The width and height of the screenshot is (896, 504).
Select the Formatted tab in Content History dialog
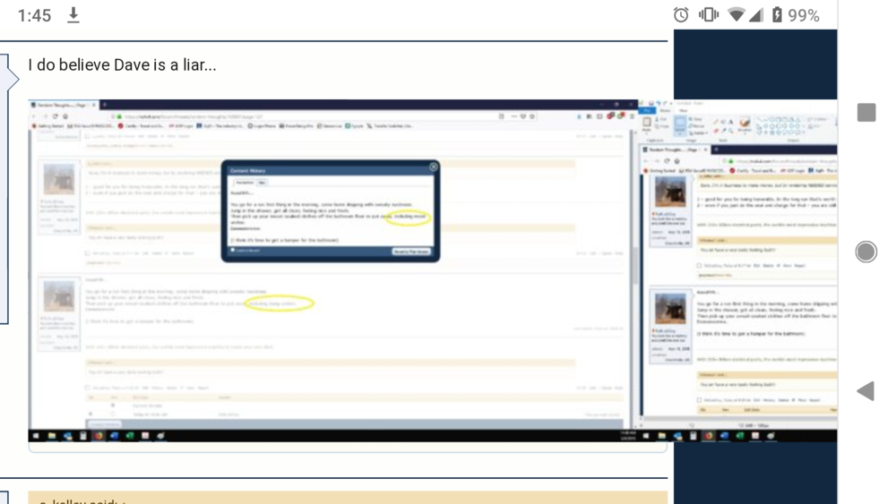coord(245,182)
